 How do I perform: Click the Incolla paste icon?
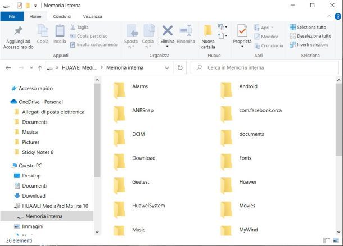pos(60,30)
